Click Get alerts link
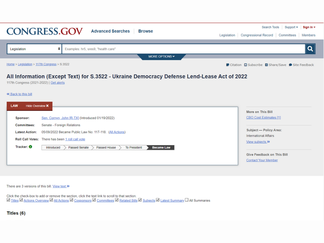This screenshot has height=243, width=324. 58,83
